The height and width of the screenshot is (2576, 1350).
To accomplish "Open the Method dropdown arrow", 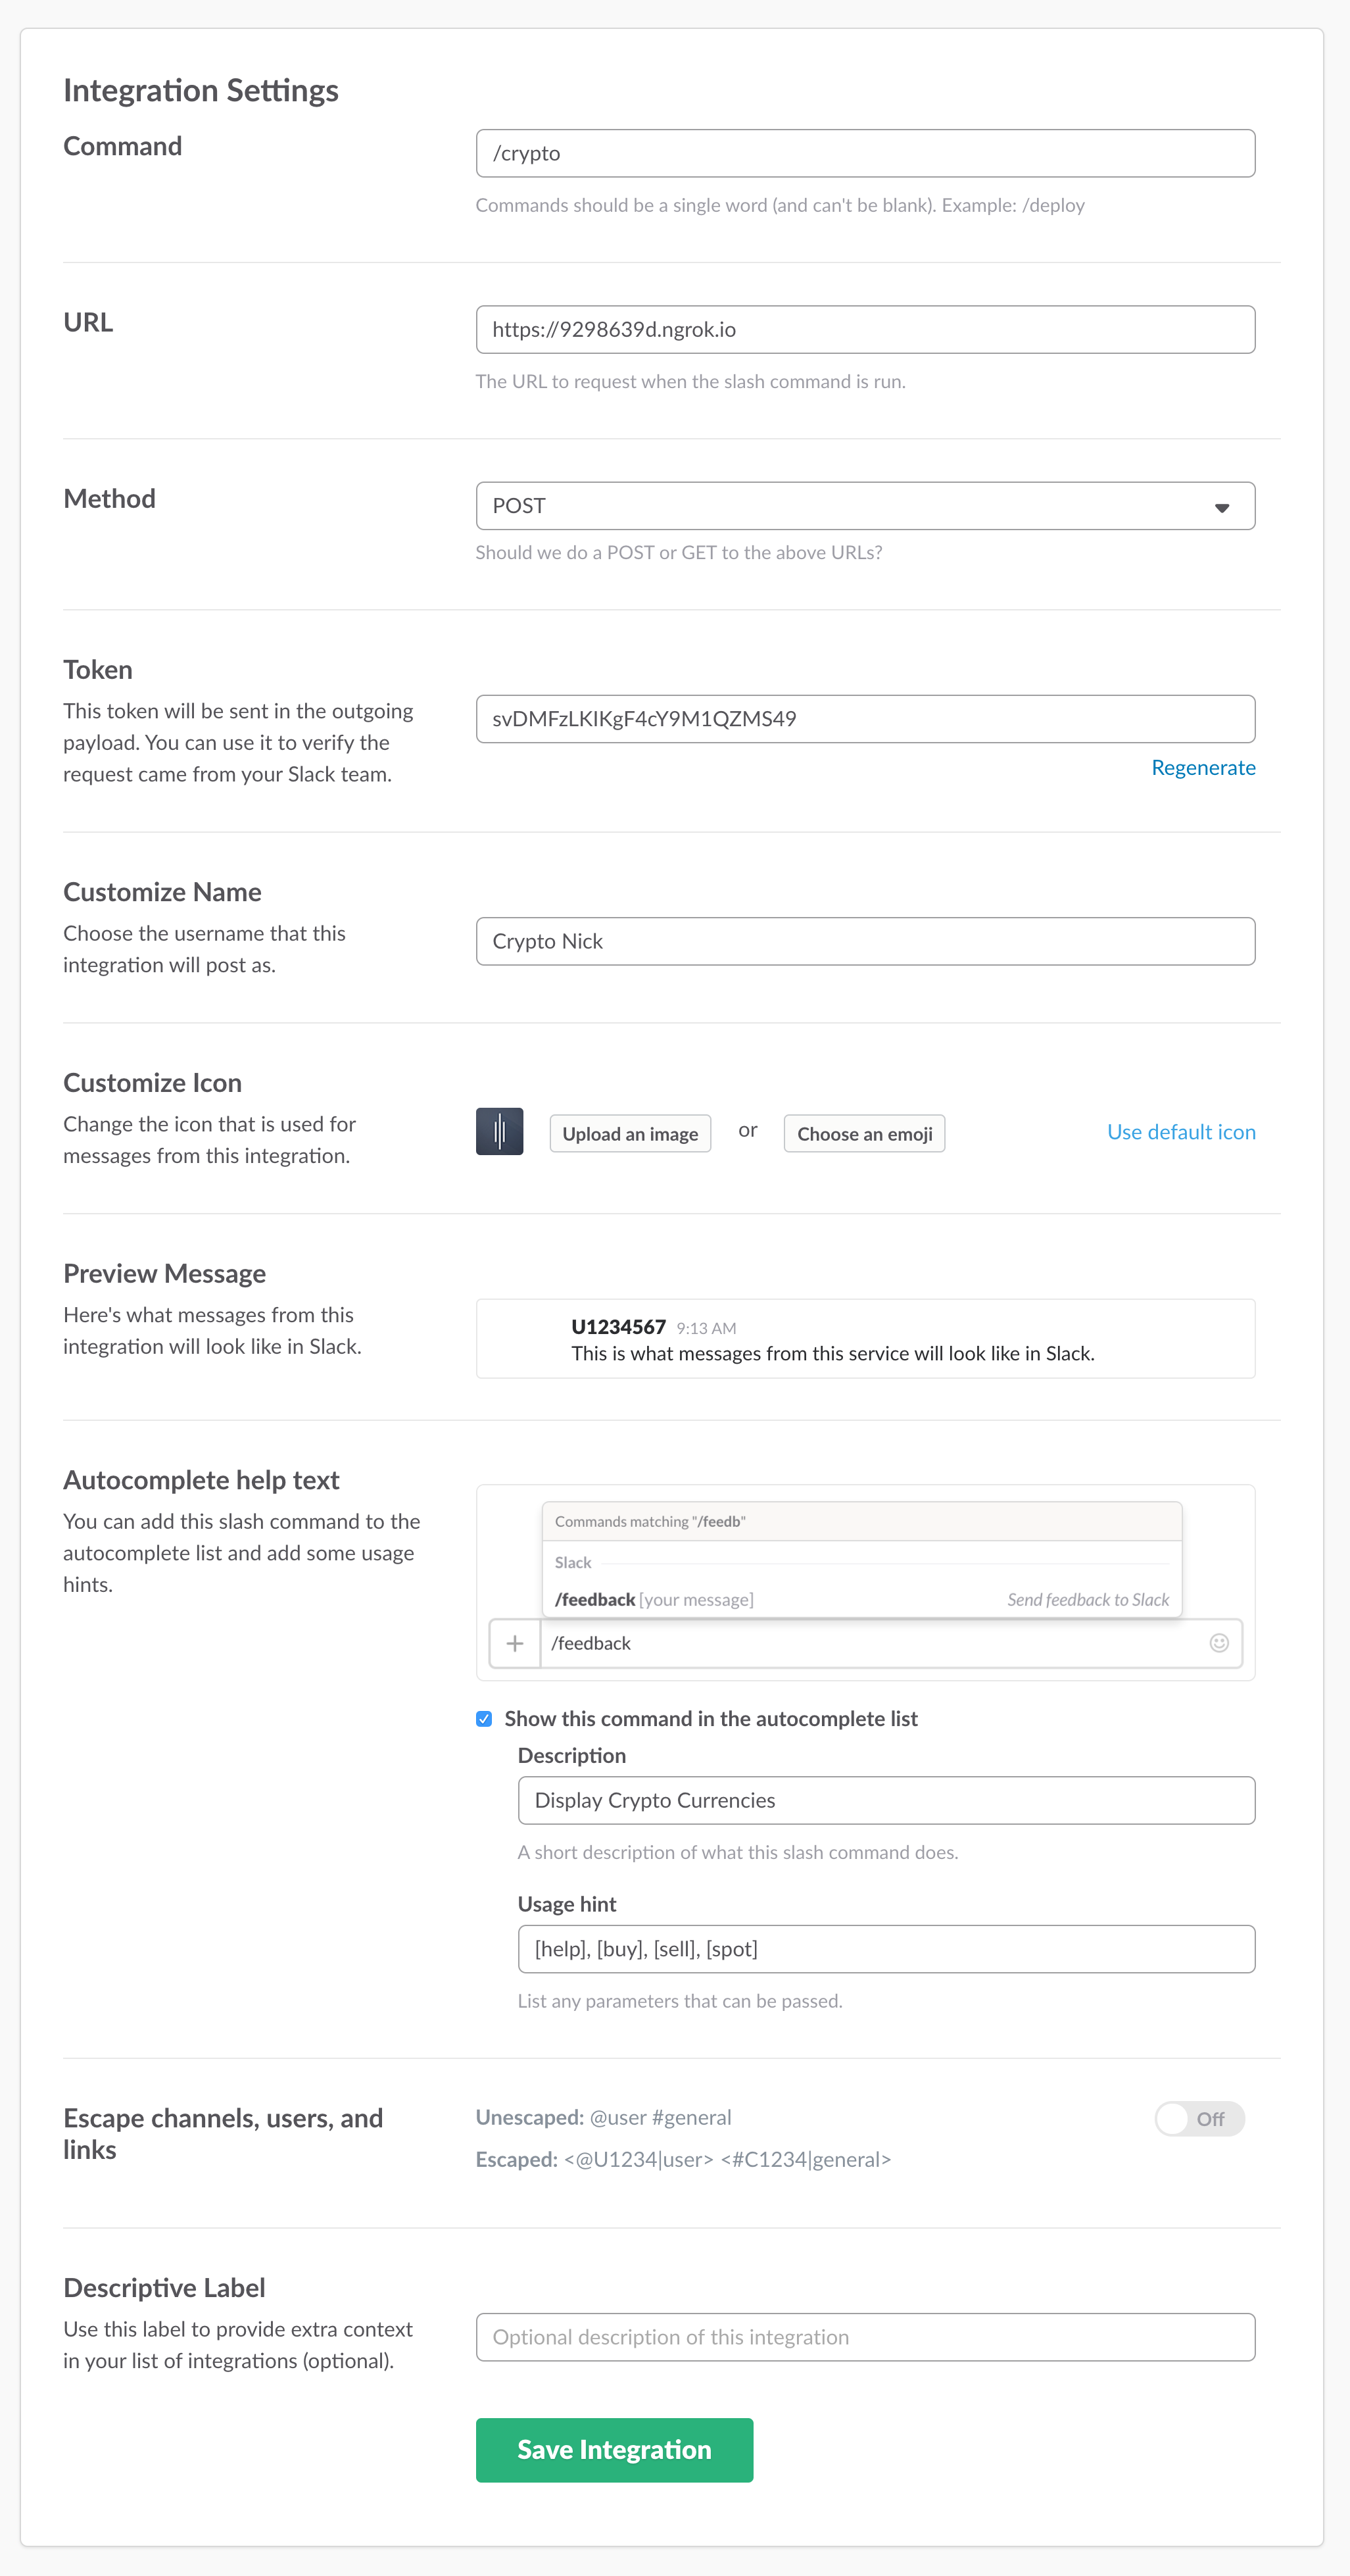I will pos(1221,507).
